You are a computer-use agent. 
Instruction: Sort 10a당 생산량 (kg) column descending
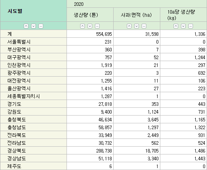point(183,26)
